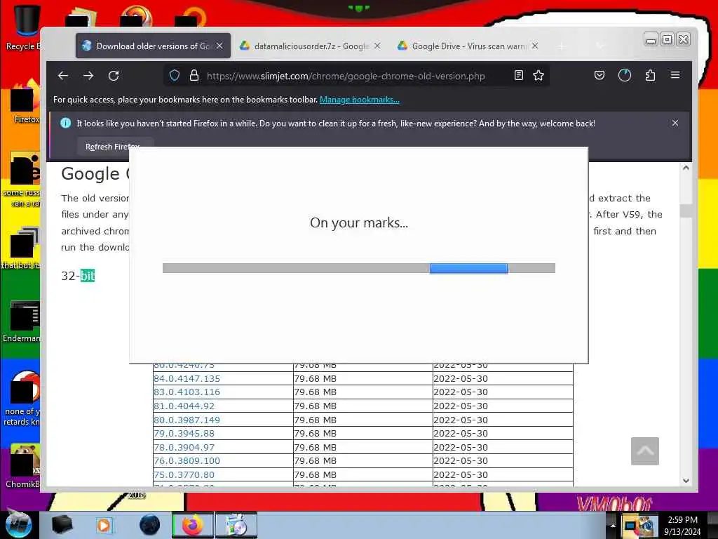Open the Windows Start orb
The image size is (718, 539).
click(18, 525)
